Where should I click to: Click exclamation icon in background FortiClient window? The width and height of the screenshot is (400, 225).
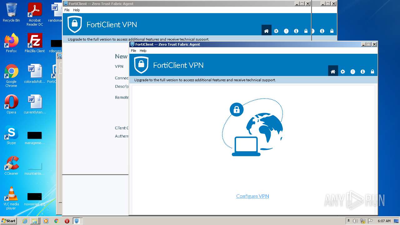coord(286,31)
